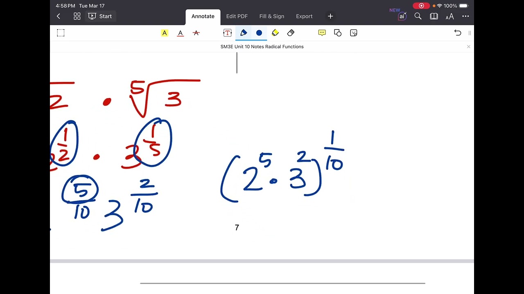Select the dashed selection rectangle tool
524x294 pixels.
click(x=61, y=33)
